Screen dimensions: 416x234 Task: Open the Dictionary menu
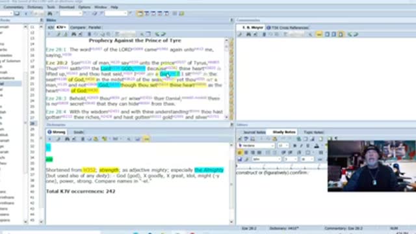pos(35,7)
